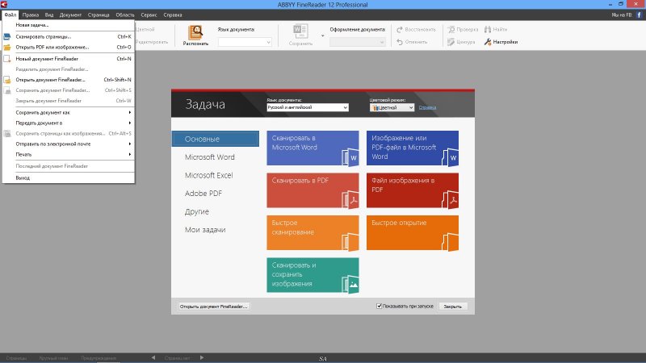Screen dimensions: 646x363
Task: Open Настройки wrench icon
Action: (488, 42)
